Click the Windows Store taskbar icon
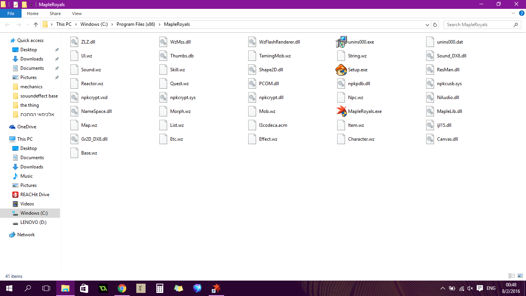The height and width of the screenshot is (296, 526). pos(84,288)
